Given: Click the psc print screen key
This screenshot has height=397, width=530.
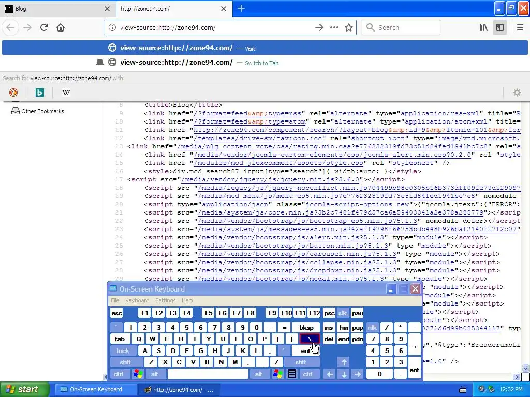Looking at the screenshot, I should click(329, 313).
